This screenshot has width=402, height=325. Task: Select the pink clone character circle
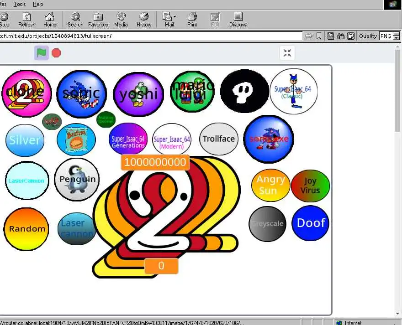(x=26, y=93)
